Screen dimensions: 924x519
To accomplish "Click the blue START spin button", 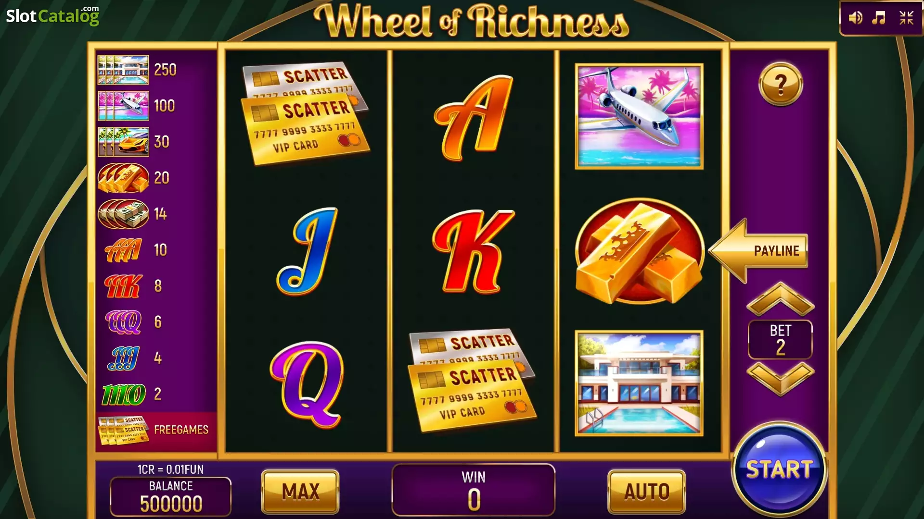I will coord(780,470).
